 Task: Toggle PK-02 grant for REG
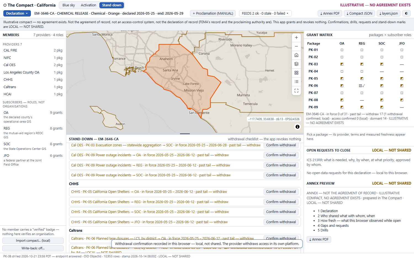click(x=362, y=57)
